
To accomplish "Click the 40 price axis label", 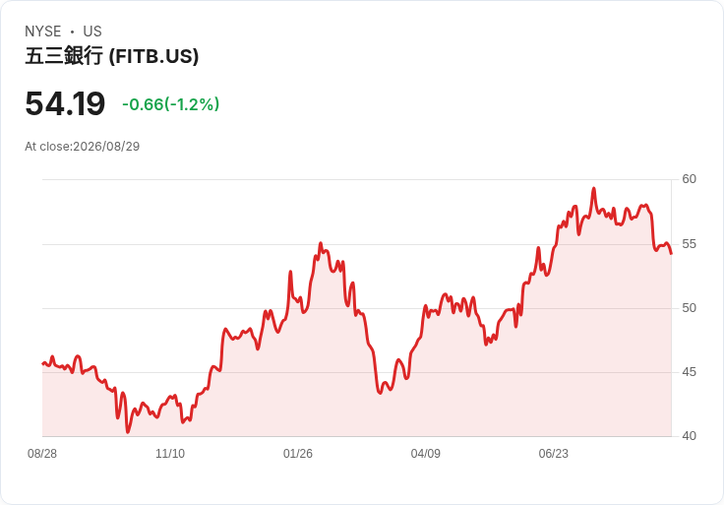I will click(689, 436).
